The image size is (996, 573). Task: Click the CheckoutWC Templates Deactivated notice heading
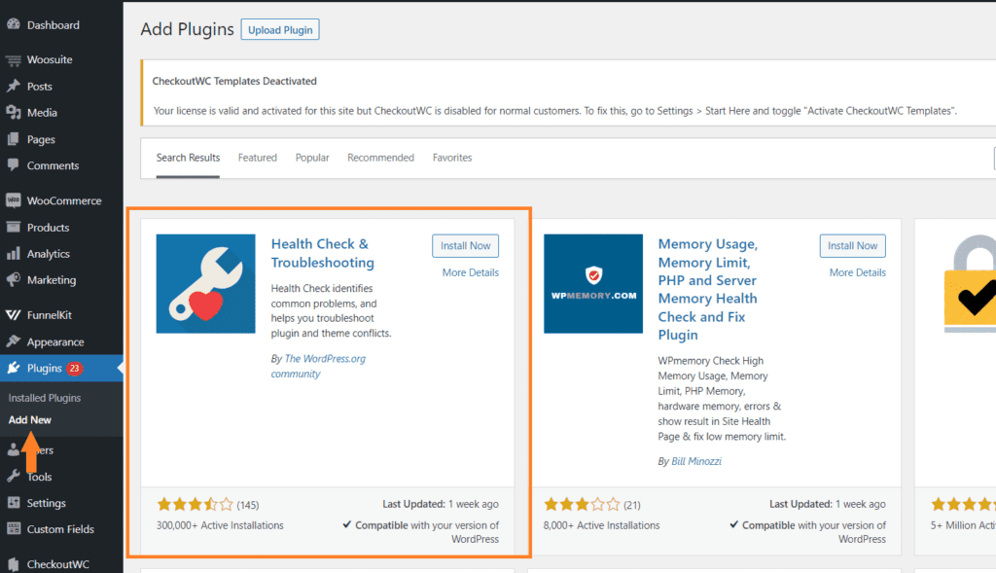234,82
